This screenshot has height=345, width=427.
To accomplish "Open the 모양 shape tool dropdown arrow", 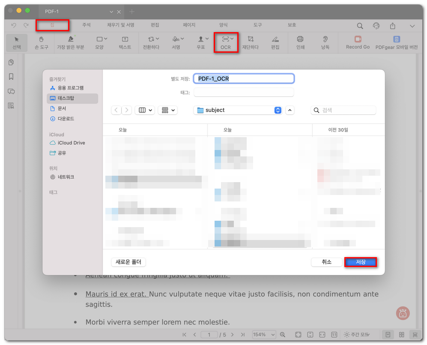I will pyautogui.click(x=105, y=39).
